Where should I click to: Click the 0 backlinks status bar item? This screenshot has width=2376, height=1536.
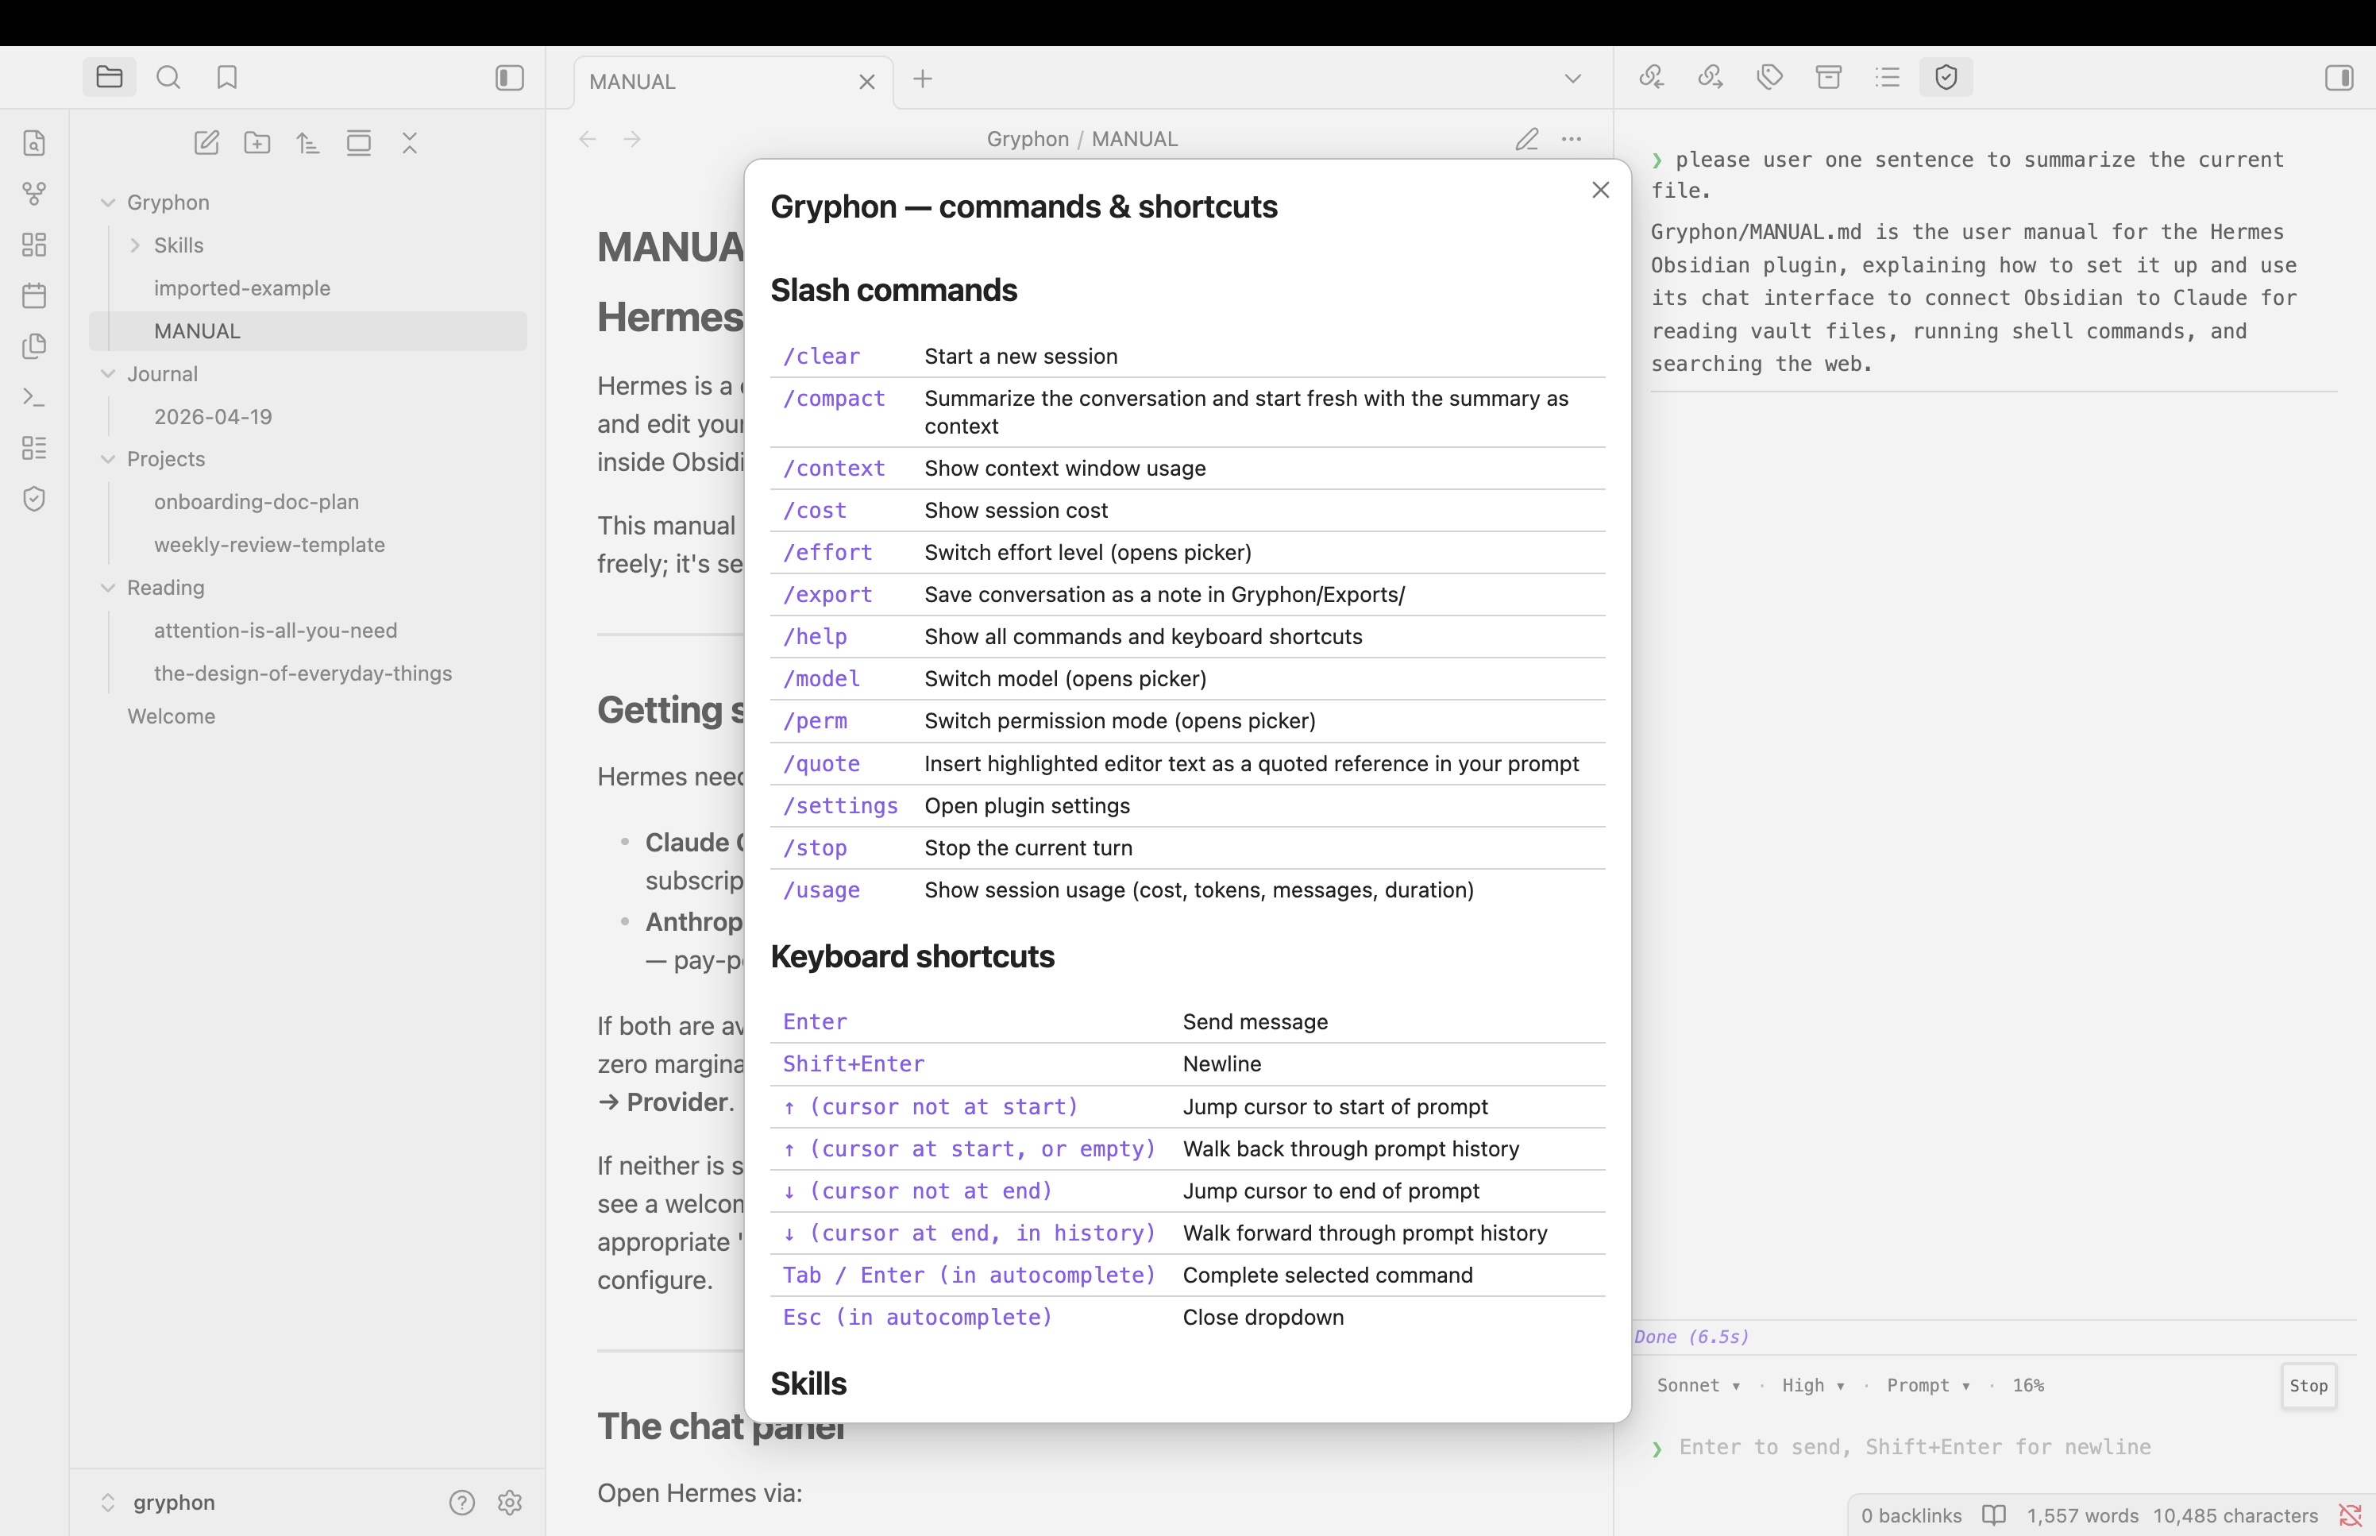coord(1911,1515)
